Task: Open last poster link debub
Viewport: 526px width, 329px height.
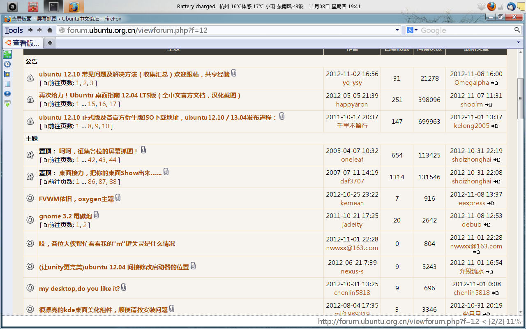Action: pos(472,225)
